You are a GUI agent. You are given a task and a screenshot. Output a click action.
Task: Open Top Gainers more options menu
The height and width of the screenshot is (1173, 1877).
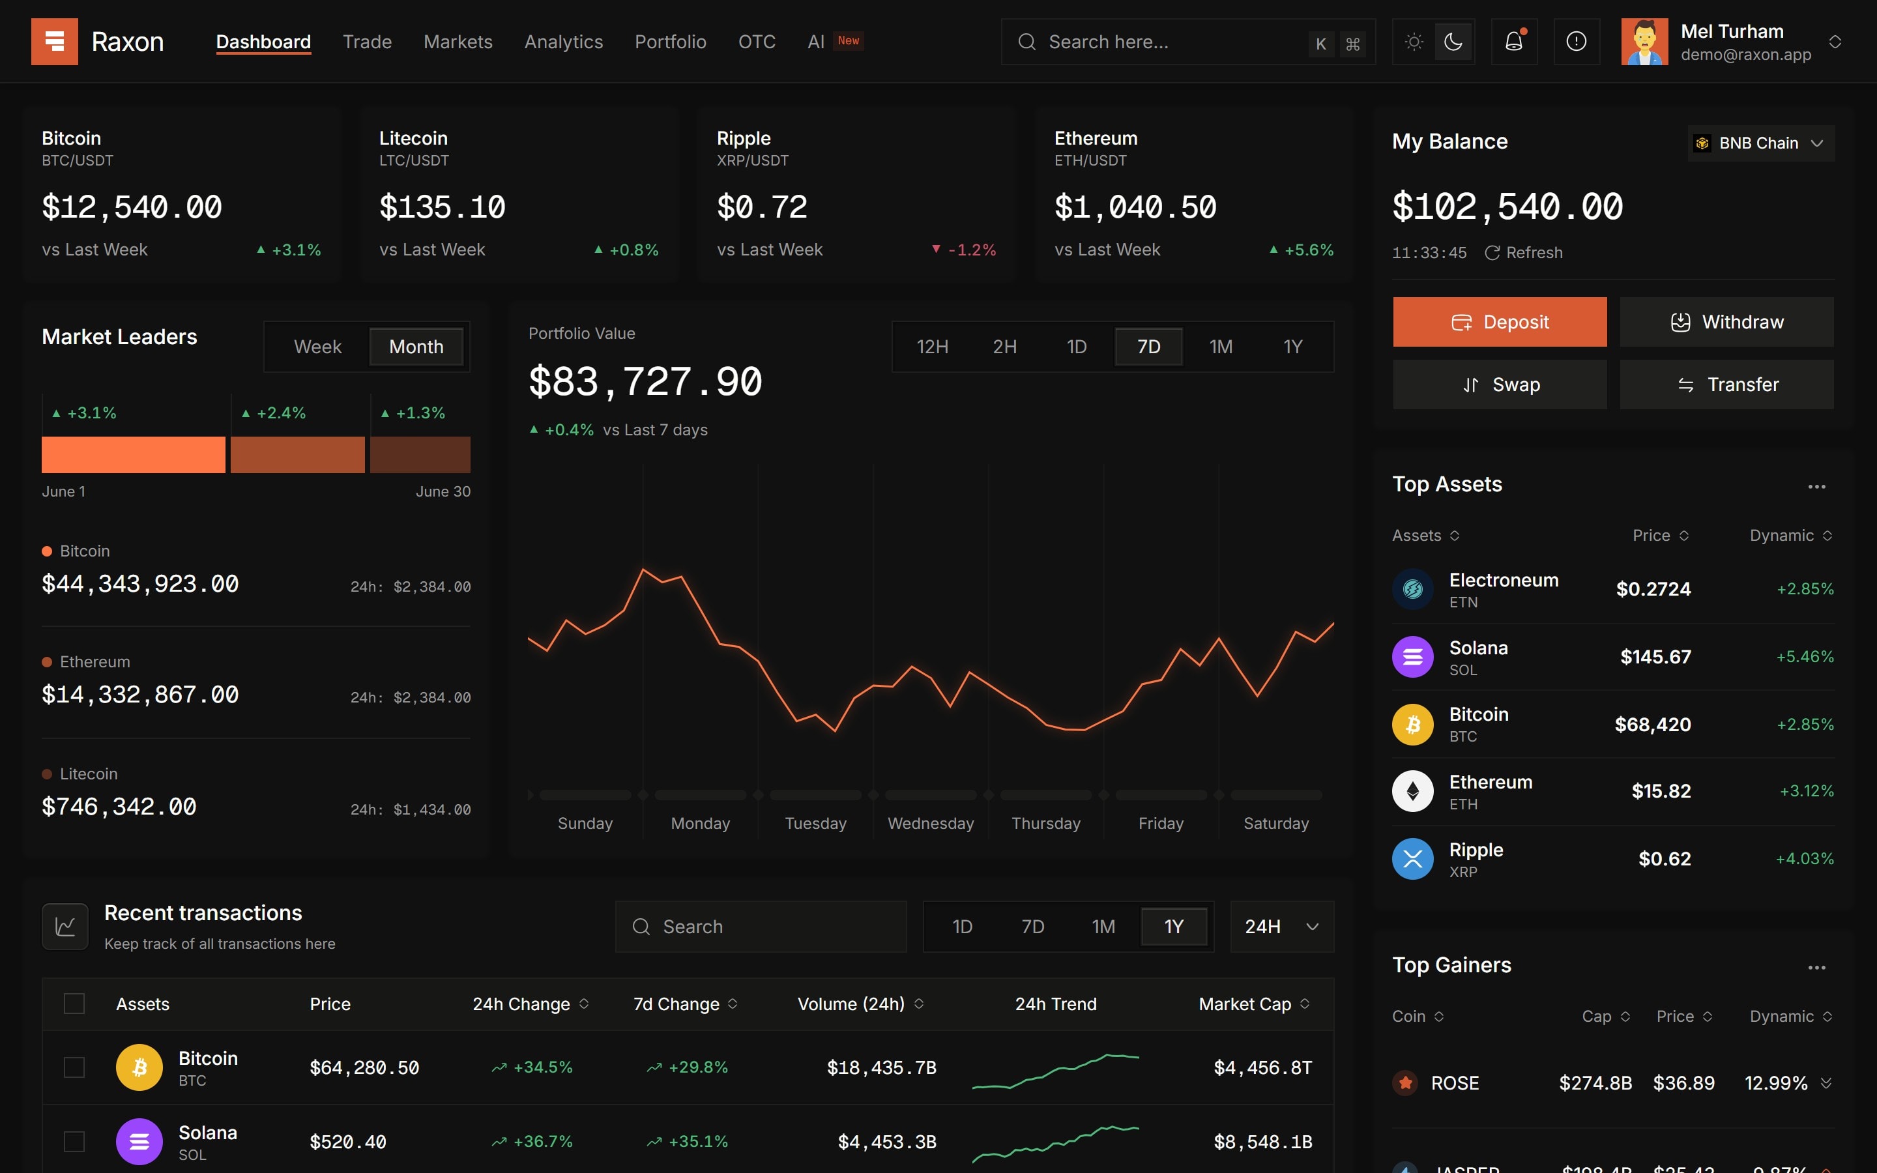point(1816,968)
